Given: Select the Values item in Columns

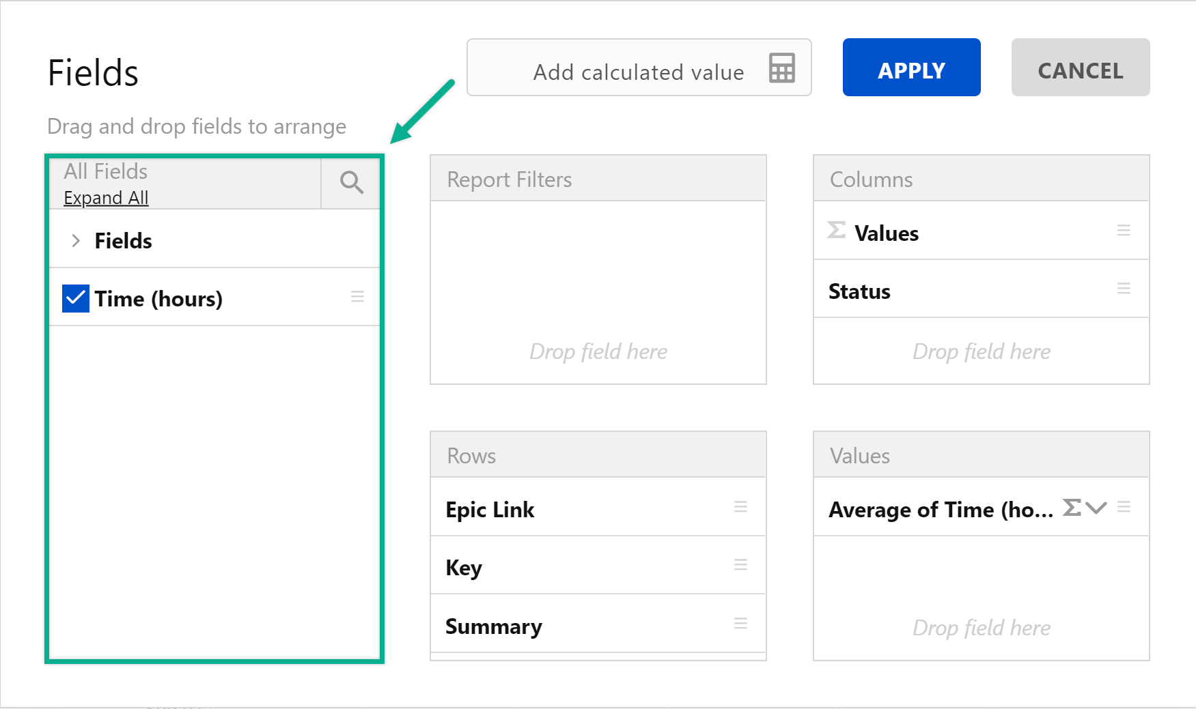Looking at the screenshot, I should (886, 233).
